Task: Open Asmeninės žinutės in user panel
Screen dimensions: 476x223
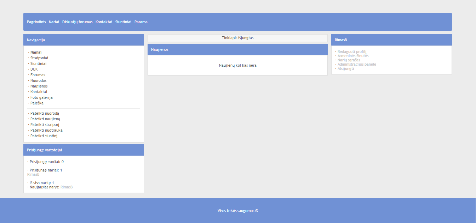Action: coord(353,56)
